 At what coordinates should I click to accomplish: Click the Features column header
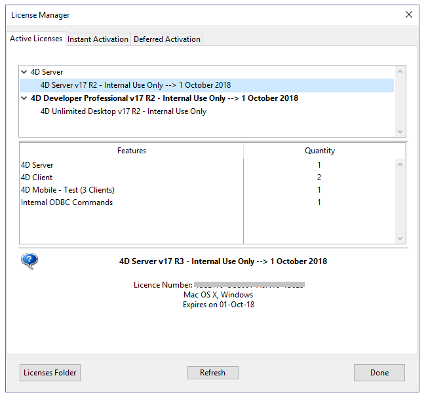pyautogui.click(x=132, y=151)
